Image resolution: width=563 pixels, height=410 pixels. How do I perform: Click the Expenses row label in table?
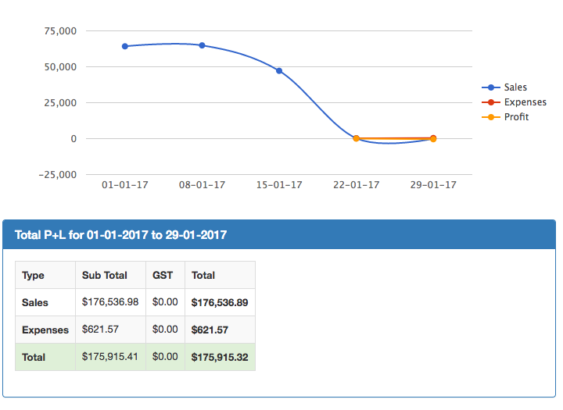[x=45, y=330]
